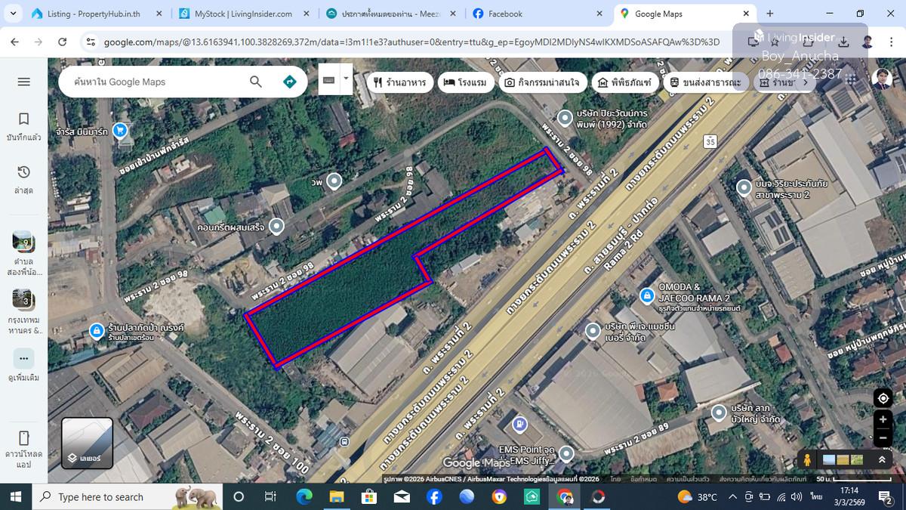Open directions with the blue arrow icon
Image resolution: width=906 pixels, height=510 pixels.
click(290, 82)
